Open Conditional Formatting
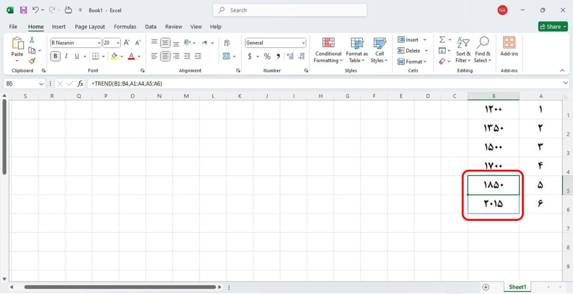Viewport: 573px width, 294px height. pyautogui.click(x=328, y=50)
